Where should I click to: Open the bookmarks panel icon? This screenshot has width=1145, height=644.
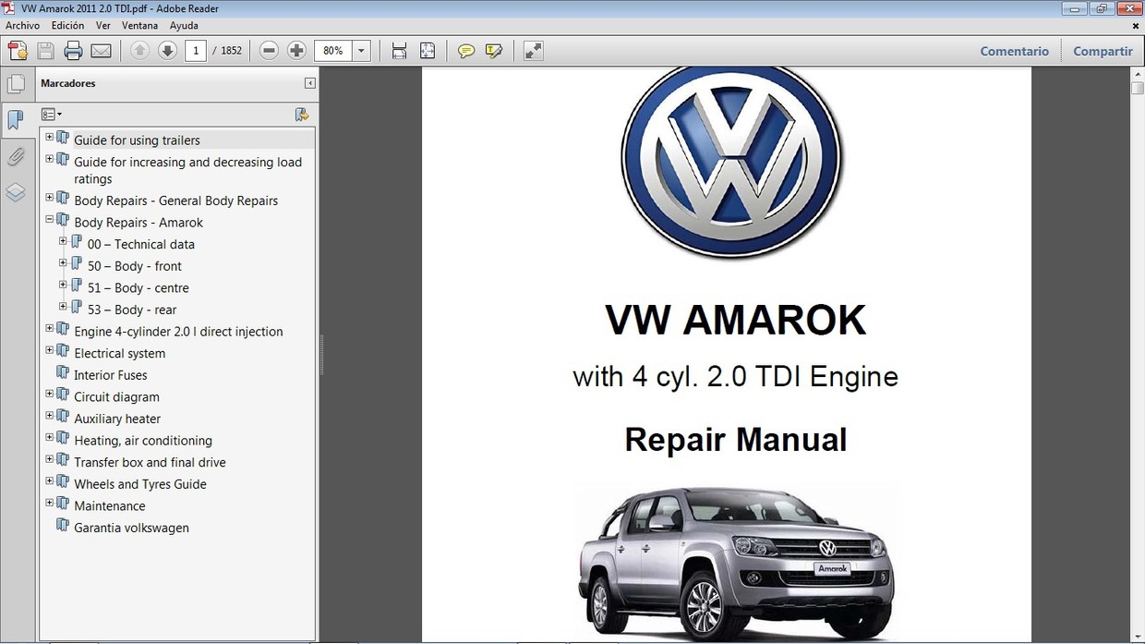[x=16, y=120]
